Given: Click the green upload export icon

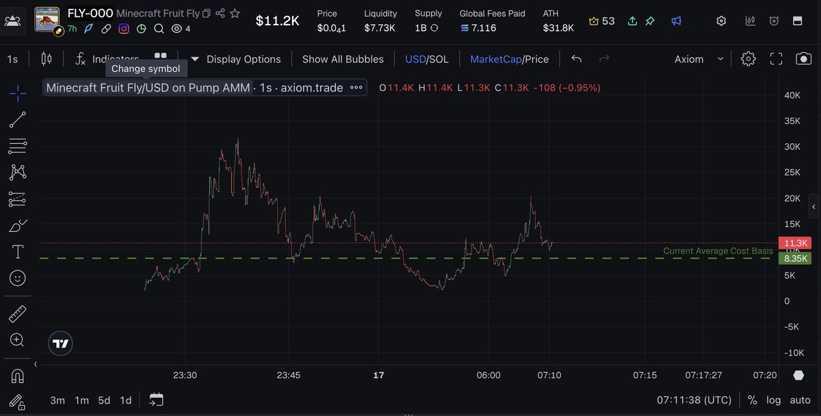Looking at the screenshot, I should (632, 21).
